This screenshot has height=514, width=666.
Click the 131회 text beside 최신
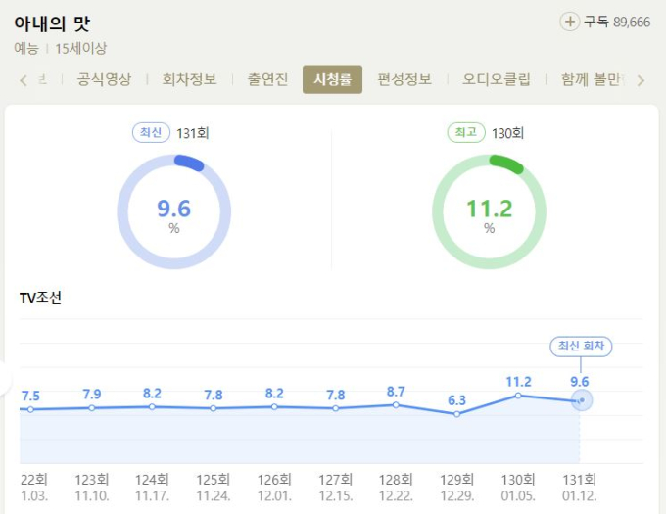pos(193,133)
